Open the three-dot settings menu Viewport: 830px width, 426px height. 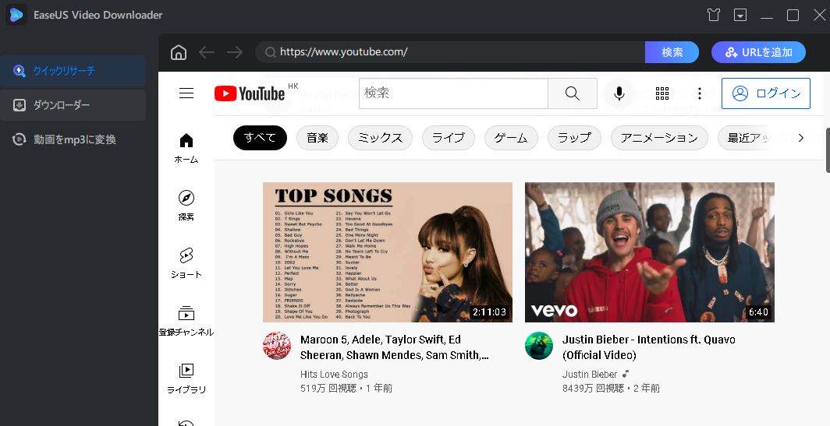700,93
